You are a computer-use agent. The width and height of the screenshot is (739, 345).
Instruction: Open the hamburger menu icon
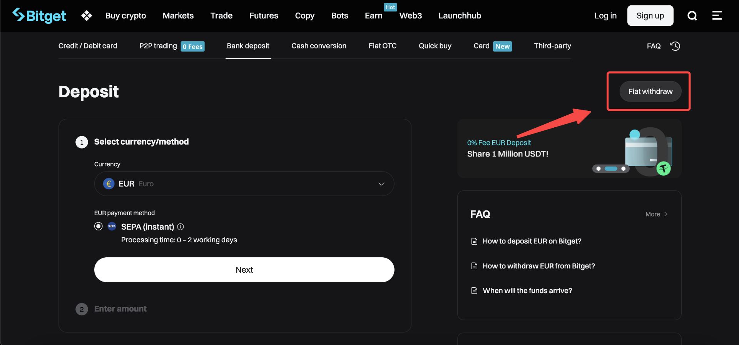coord(717,16)
